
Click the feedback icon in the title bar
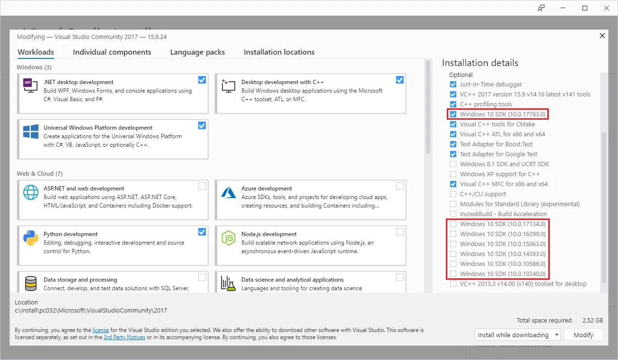point(541,8)
